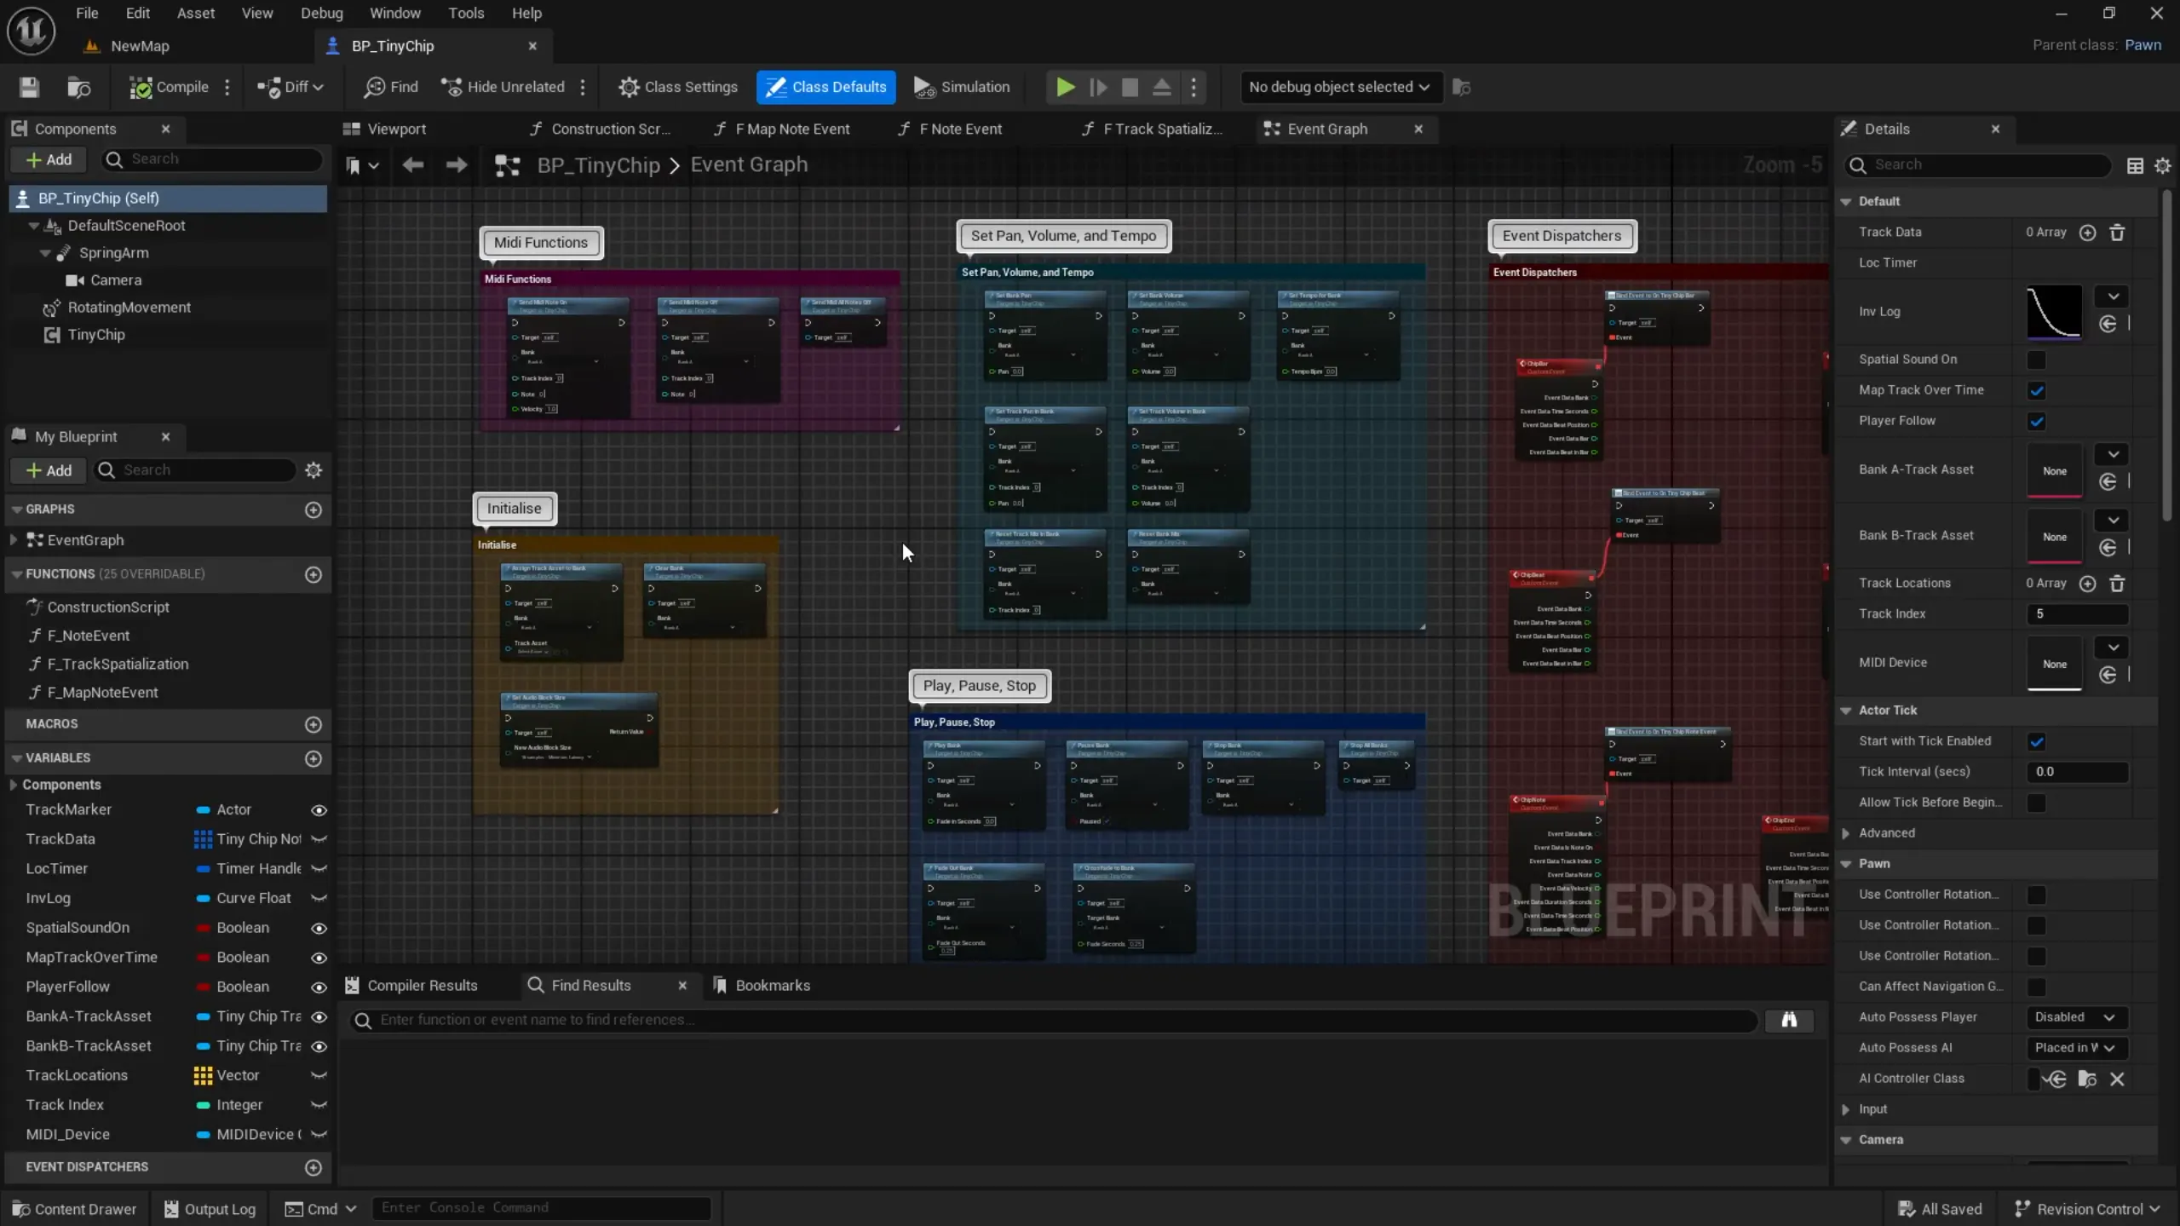The height and width of the screenshot is (1226, 2180).
Task: Click the Eject icon in play controls
Action: click(1161, 87)
